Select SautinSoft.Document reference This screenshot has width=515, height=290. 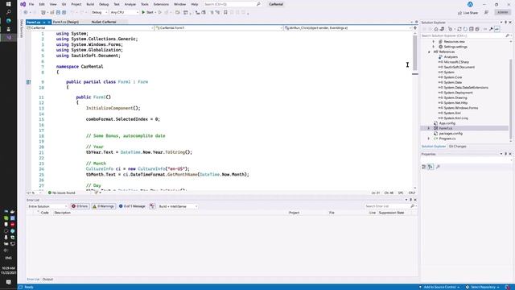coord(459,67)
